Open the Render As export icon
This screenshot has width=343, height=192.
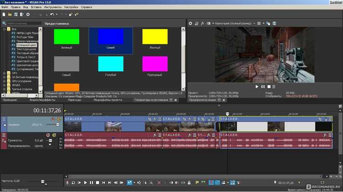[21, 15]
